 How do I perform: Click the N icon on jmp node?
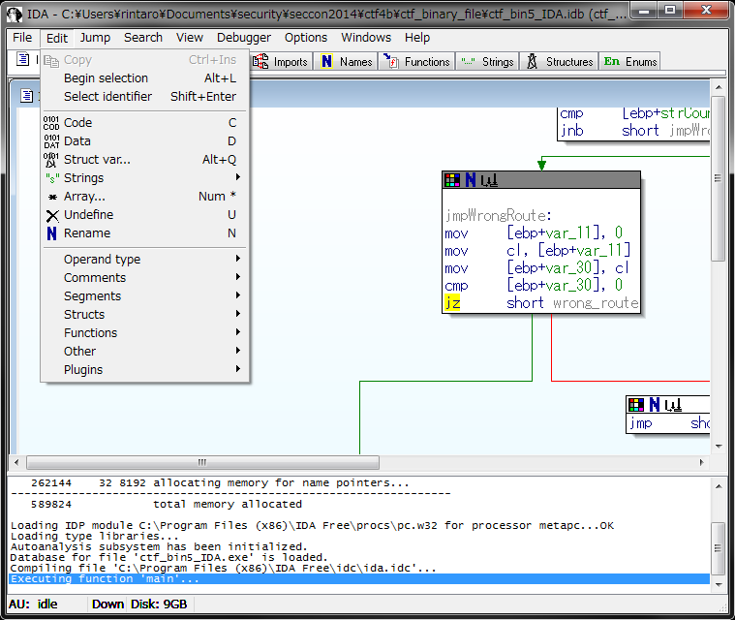tap(655, 405)
